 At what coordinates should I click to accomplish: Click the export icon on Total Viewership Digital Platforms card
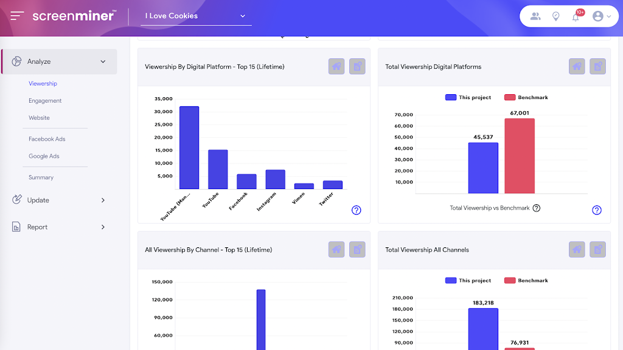[x=597, y=66]
